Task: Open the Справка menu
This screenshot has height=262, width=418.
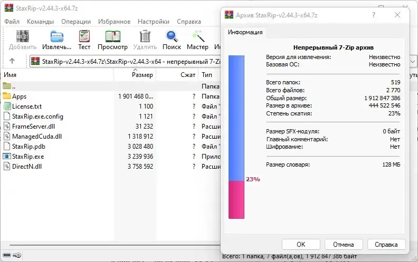Action: pos(189,22)
